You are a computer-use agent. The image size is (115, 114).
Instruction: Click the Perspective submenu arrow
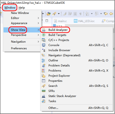tap(38, 35)
